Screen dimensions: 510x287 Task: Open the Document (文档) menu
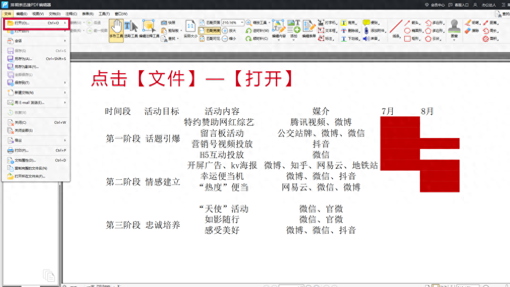tap(54, 14)
